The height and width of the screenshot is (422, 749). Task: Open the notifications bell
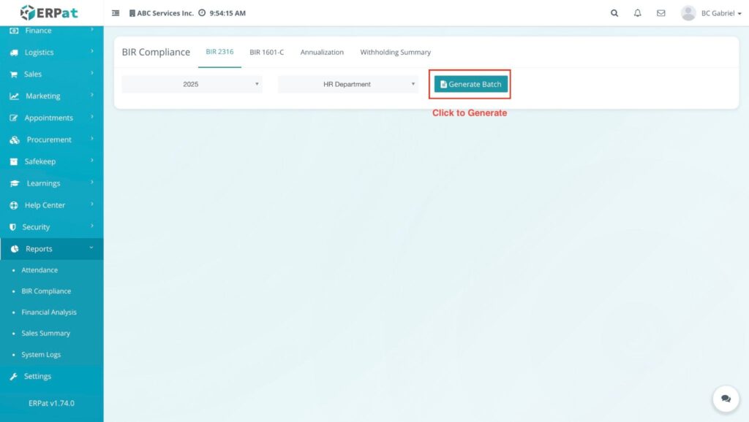638,13
